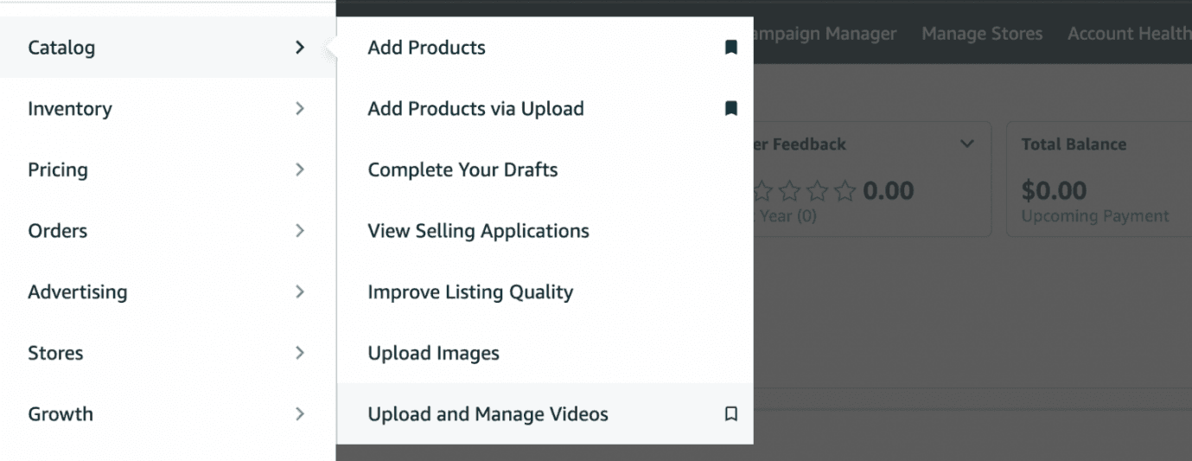Open the Customer Feedback dropdown arrow

(x=967, y=144)
